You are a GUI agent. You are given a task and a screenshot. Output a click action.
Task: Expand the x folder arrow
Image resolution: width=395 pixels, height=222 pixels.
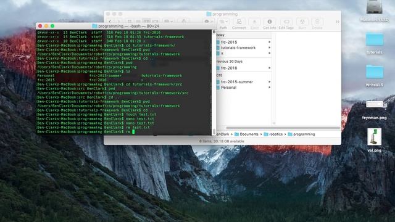(269, 53)
